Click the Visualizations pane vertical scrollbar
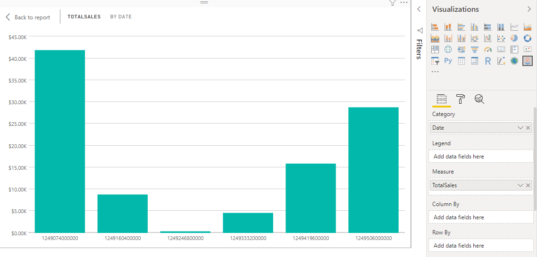 (535, 158)
